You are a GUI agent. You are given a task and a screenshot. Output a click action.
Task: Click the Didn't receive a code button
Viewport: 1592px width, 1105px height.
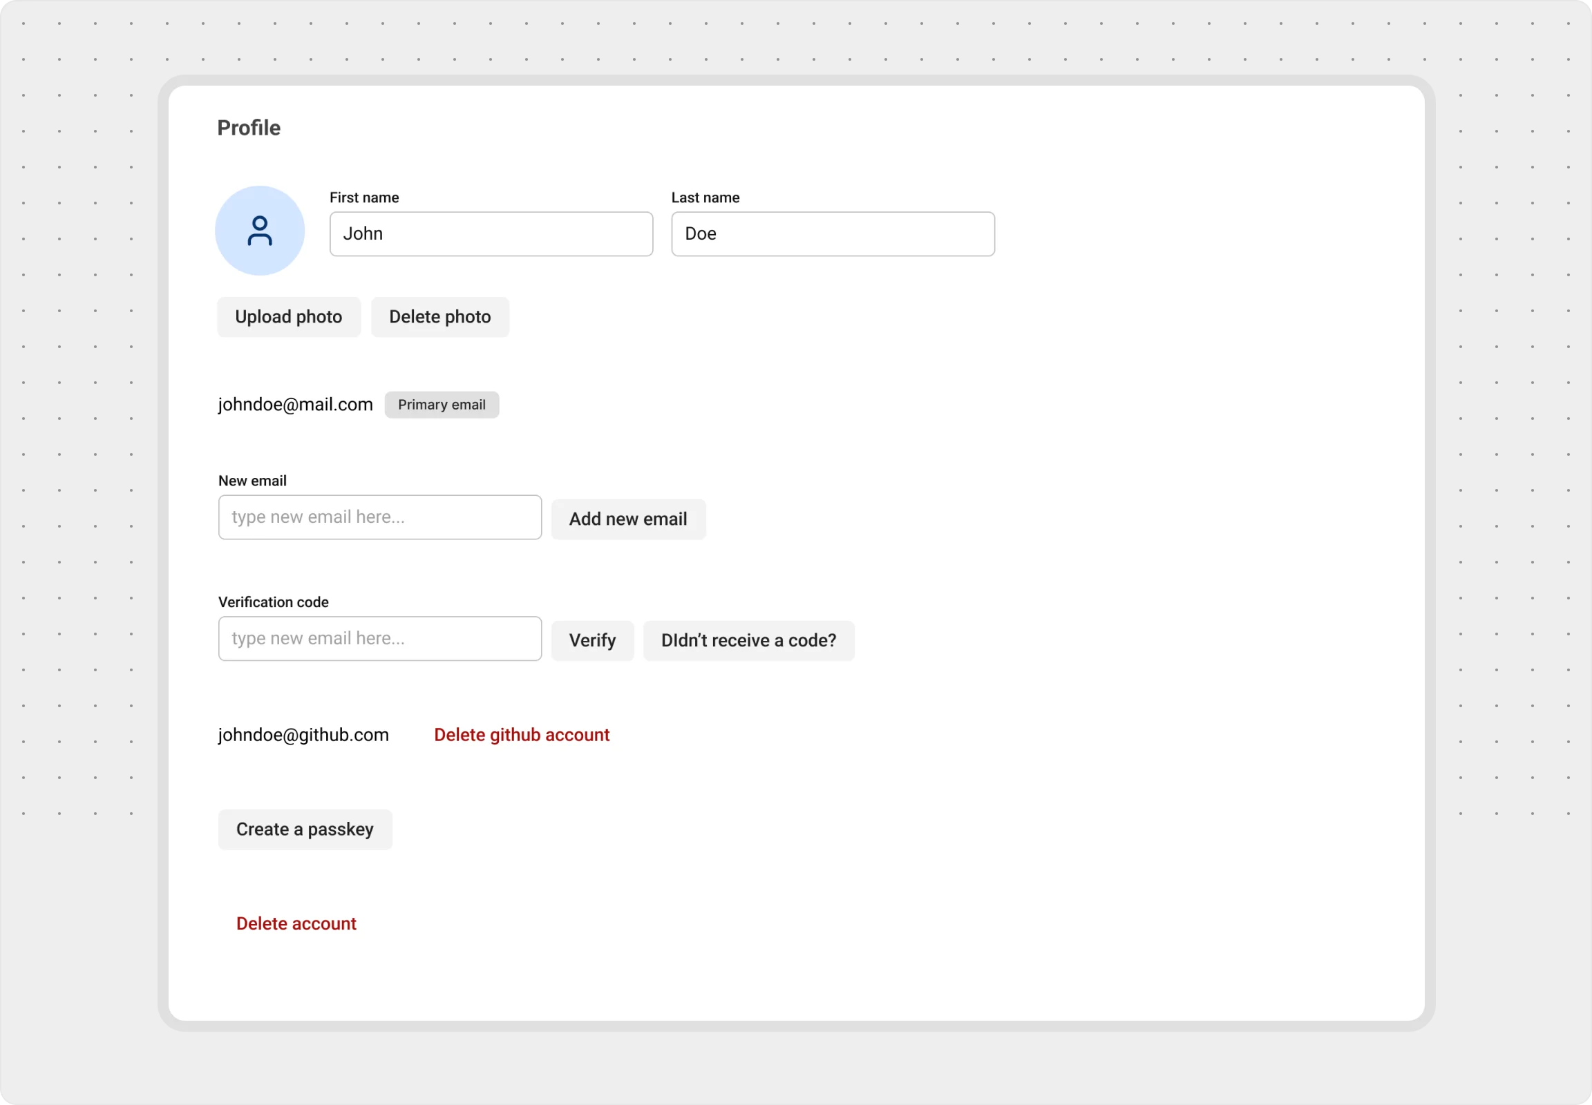[748, 640]
